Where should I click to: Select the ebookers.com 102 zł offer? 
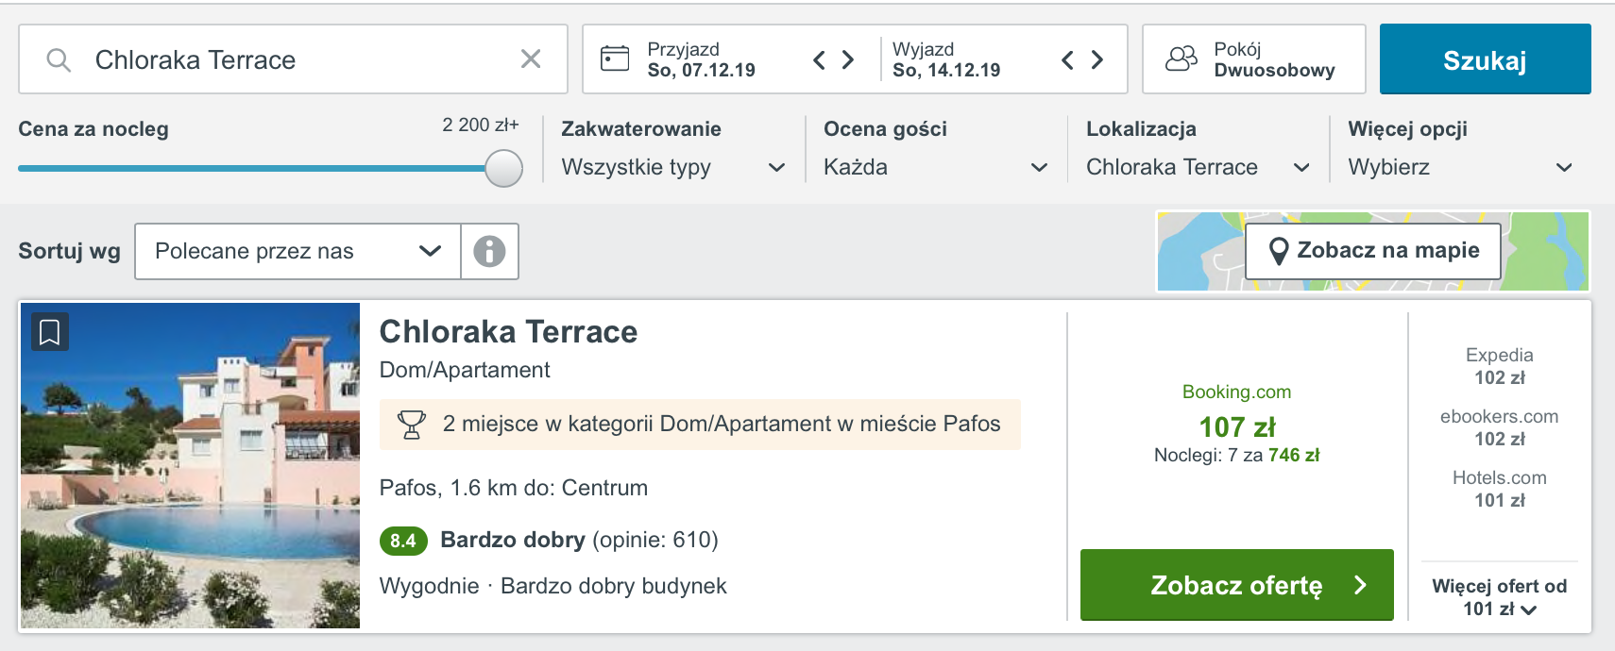[1499, 427]
